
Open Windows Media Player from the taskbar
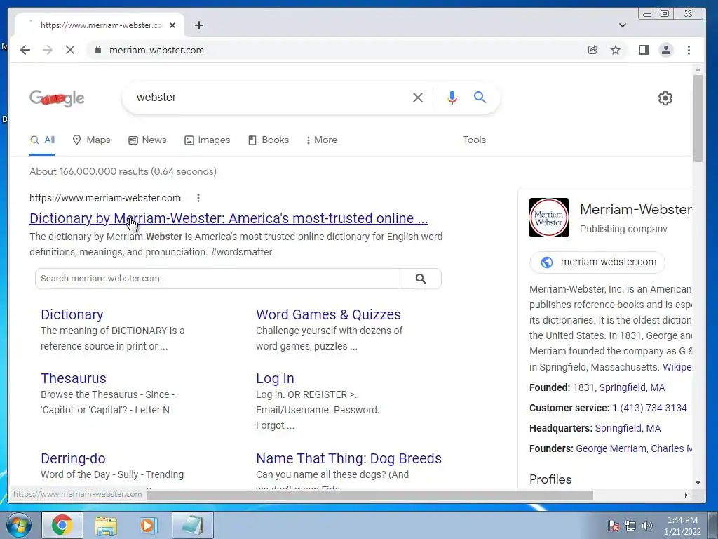coord(148,525)
